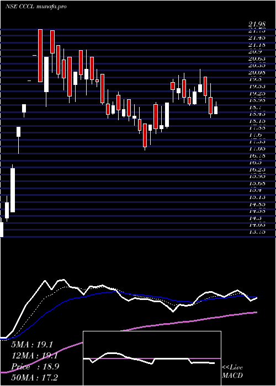Select the 20.9 price axis label
The image size is (276, 386).
pos(255,52)
